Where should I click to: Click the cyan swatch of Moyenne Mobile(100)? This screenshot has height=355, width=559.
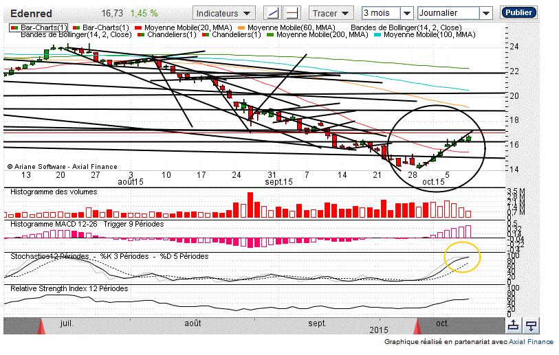[x=377, y=35]
